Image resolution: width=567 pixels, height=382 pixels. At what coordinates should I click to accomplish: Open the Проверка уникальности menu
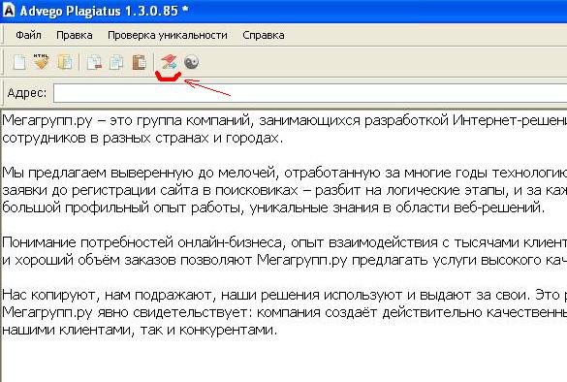(168, 35)
